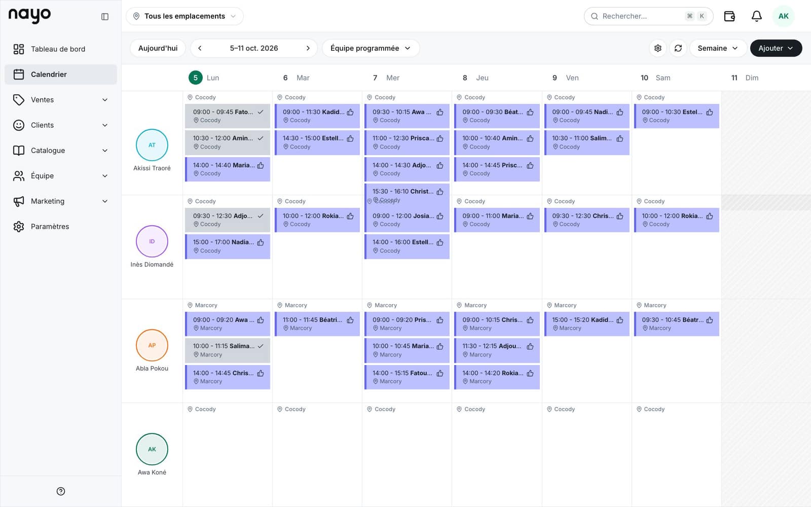Viewport: 811px width, 507px height.
Task: Collapse the sidebar panel icon
Action: pyautogui.click(x=105, y=17)
